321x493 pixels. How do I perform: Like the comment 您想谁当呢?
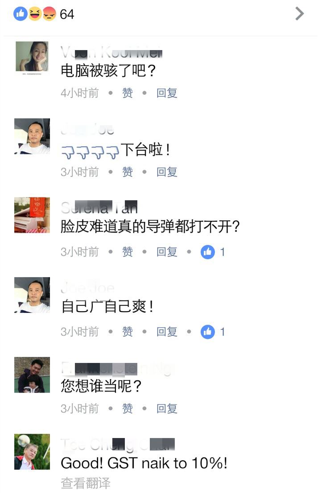click(x=127, y=409)
